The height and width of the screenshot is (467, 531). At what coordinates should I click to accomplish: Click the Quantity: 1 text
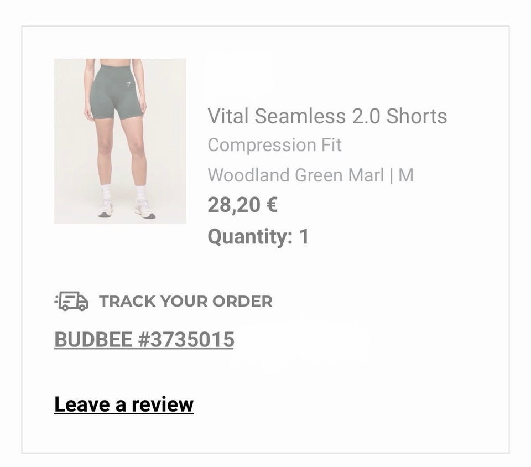[258, 237]
